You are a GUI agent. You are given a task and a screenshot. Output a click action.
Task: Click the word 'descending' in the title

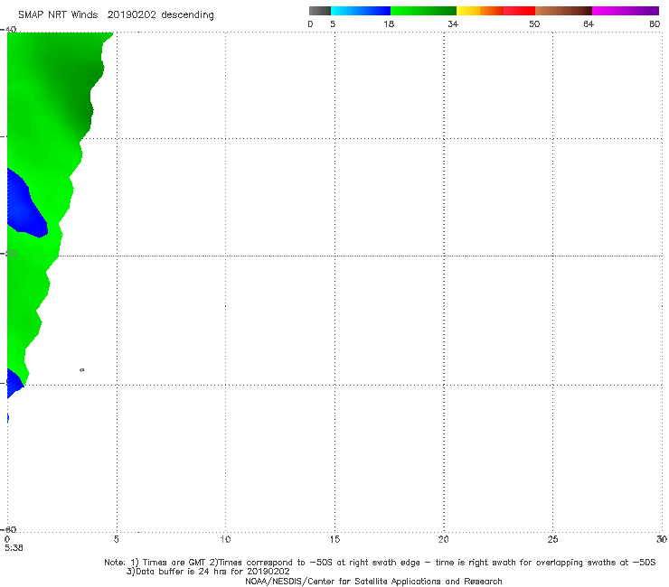(187, 15)
